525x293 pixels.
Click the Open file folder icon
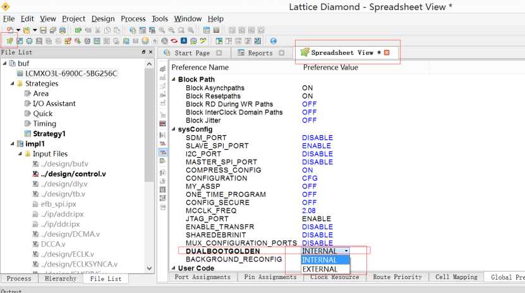(x=27, y=30)
